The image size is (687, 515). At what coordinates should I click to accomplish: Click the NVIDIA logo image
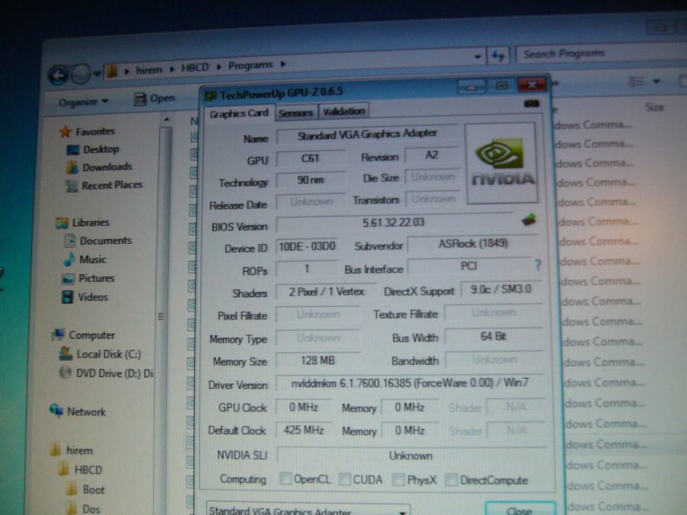[x=502, y=163]
